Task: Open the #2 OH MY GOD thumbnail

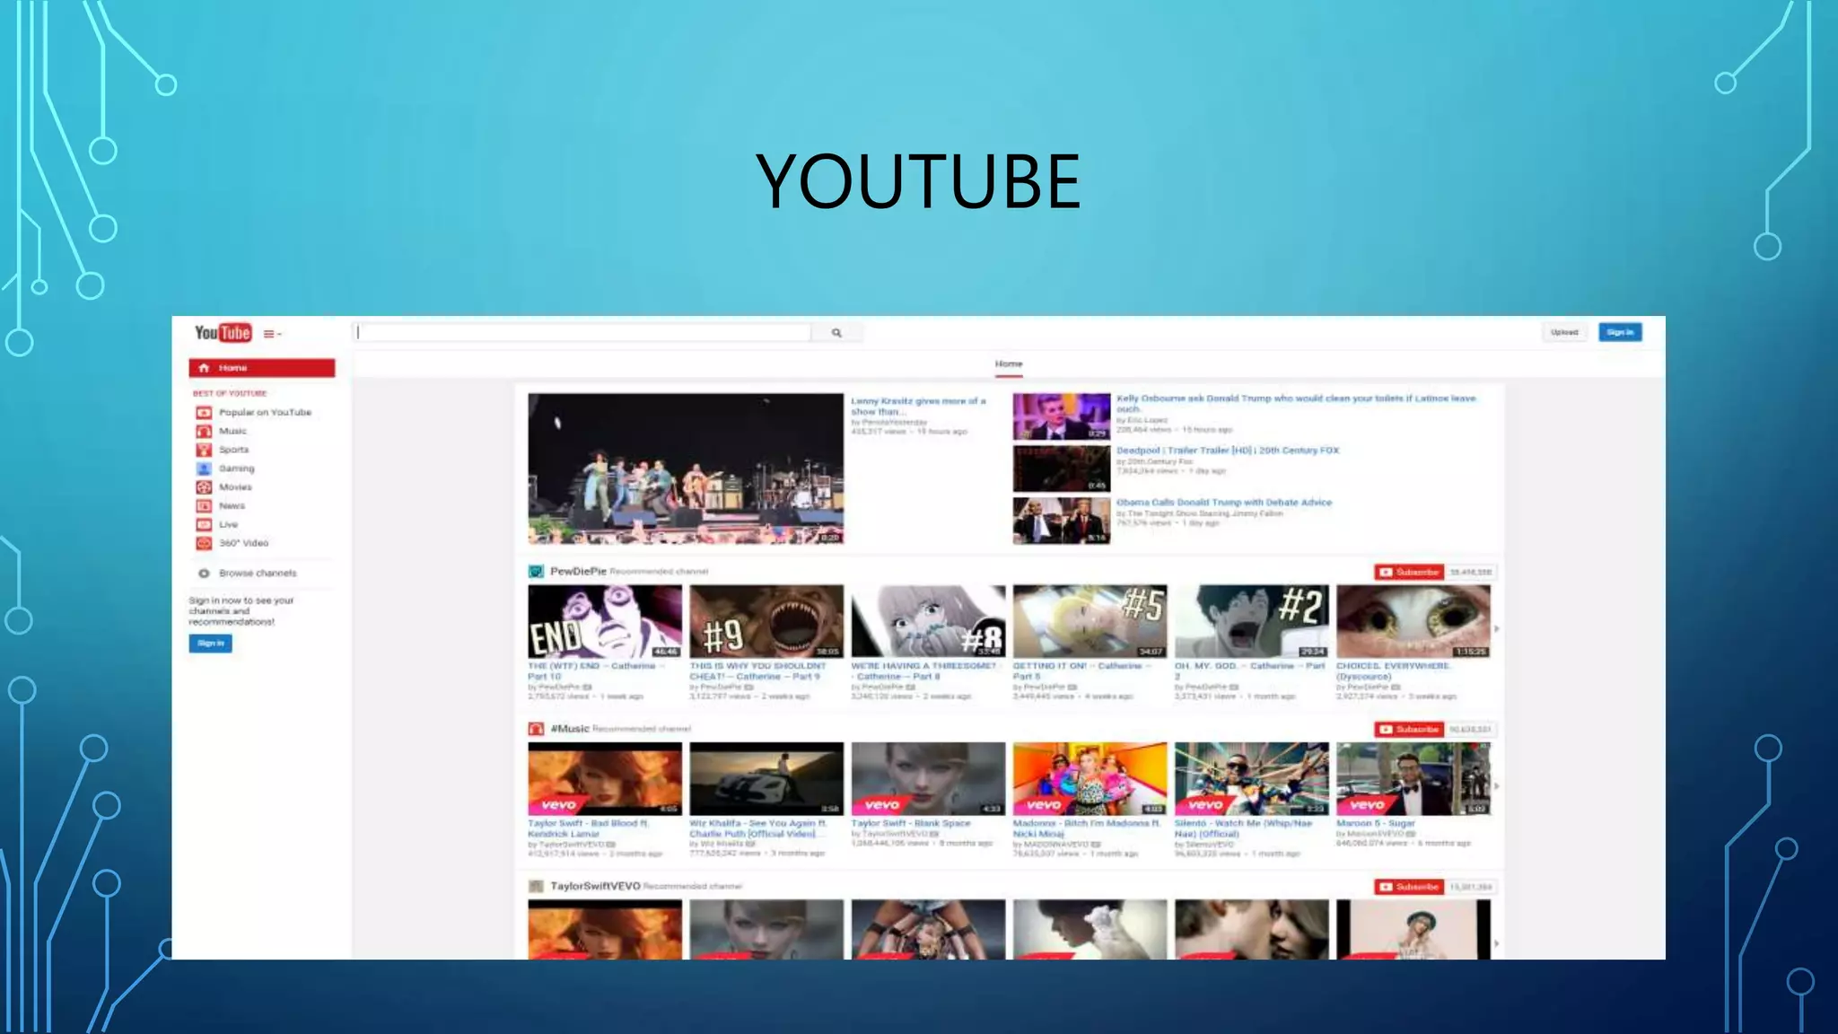Action: point(1251,621)
